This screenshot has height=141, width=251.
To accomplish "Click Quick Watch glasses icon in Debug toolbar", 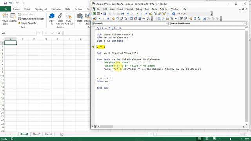I will pos(144,18).
